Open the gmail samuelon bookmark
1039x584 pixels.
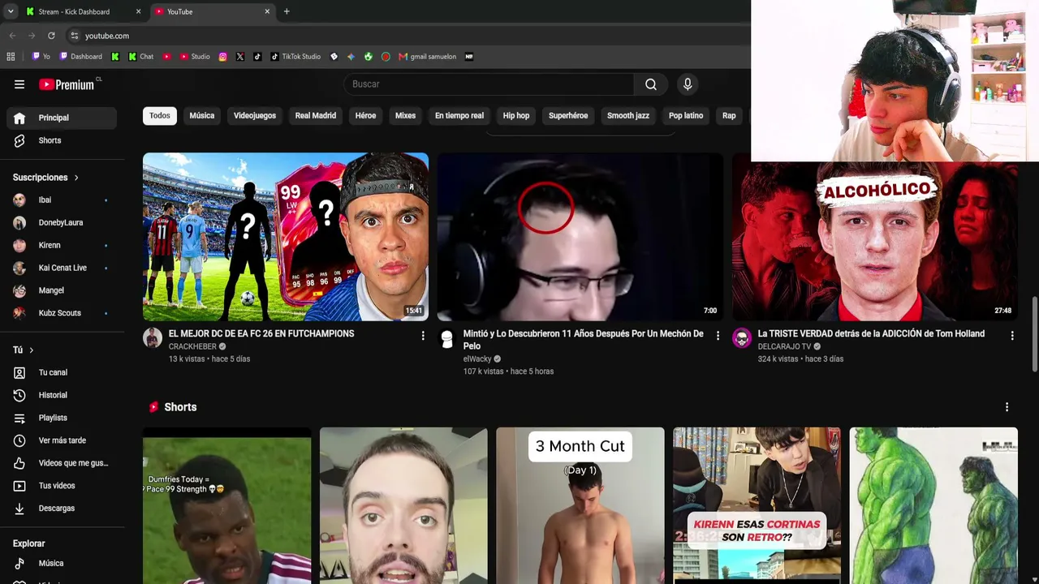[x=427, y=57]
